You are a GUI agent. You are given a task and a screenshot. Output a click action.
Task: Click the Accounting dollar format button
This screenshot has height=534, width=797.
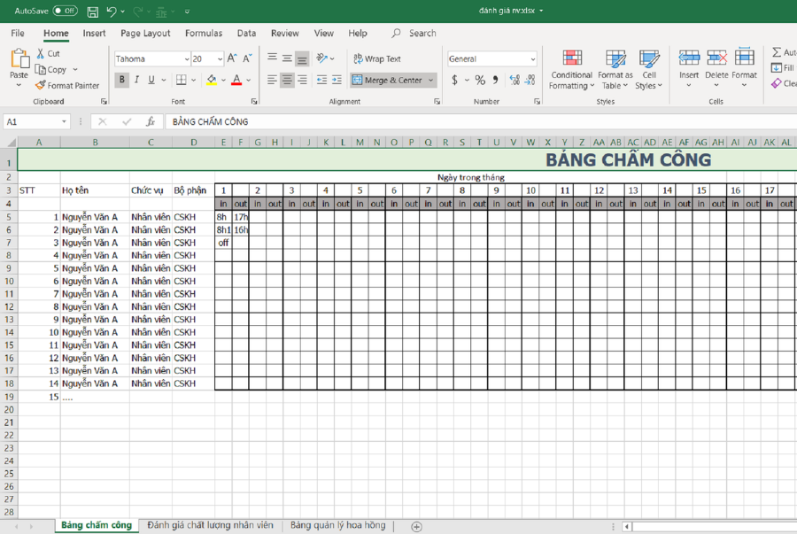click(455, 80)
